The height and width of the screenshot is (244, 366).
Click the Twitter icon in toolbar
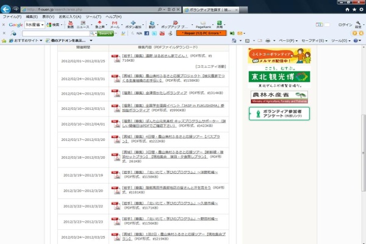pyautogui.click(x=154, y=34)
